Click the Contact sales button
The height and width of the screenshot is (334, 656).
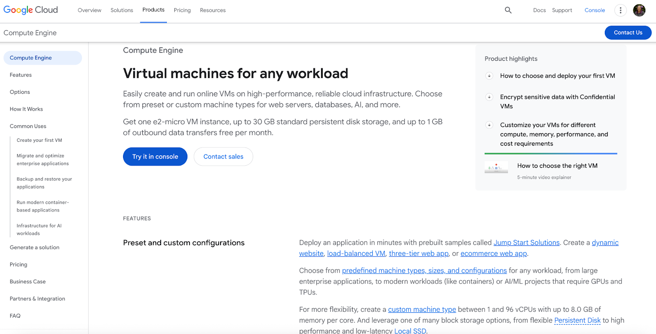[223, 157]
